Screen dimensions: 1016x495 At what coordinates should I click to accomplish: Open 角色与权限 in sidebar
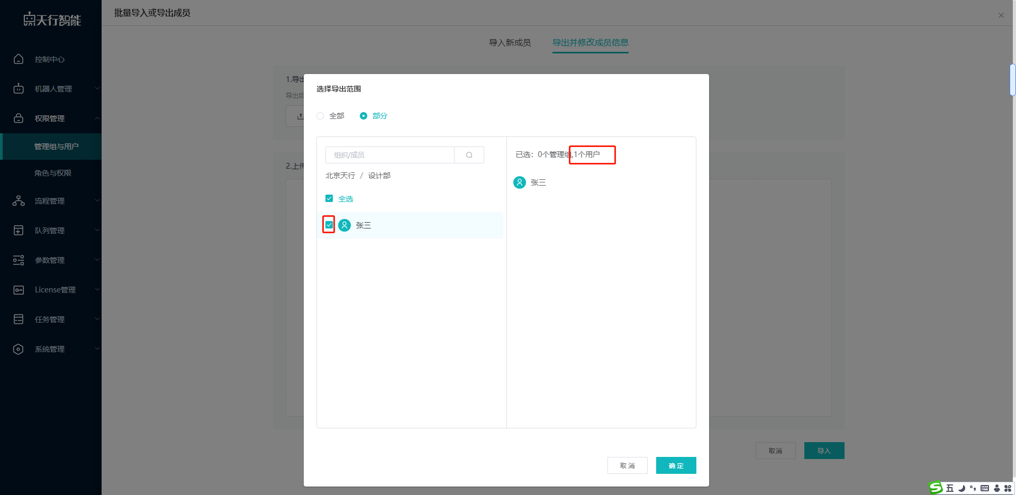point(51,173)
